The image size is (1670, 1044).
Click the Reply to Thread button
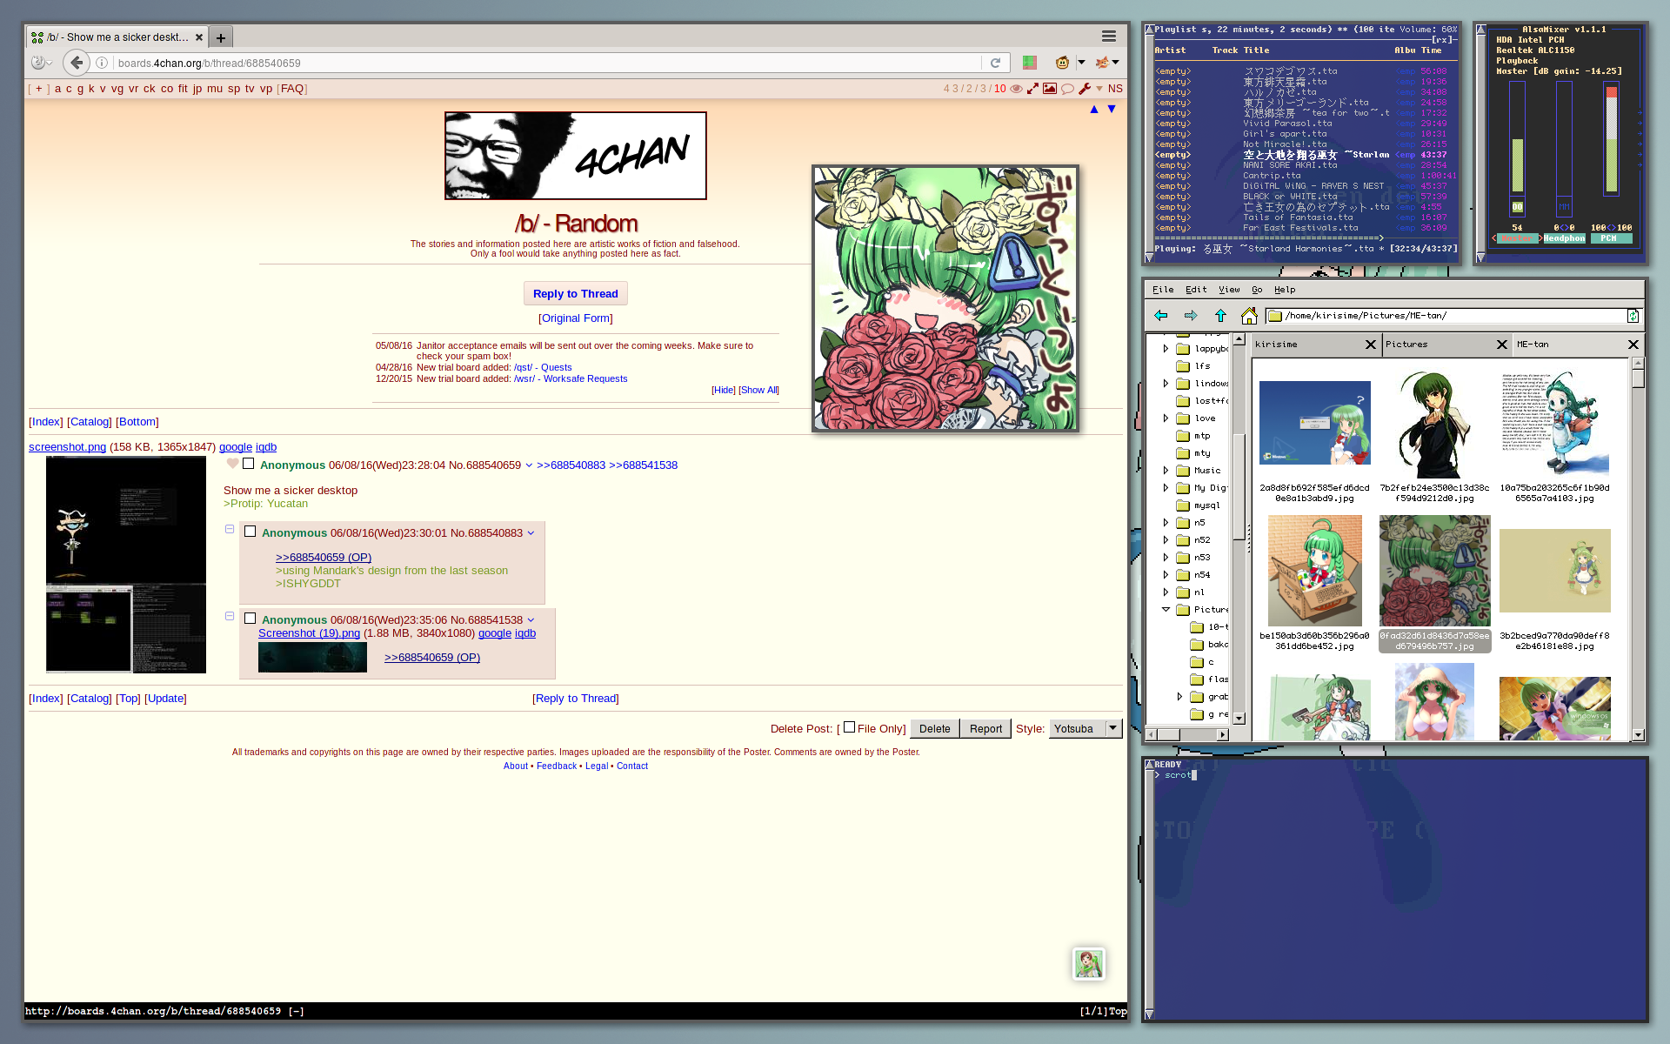point(575,294)
